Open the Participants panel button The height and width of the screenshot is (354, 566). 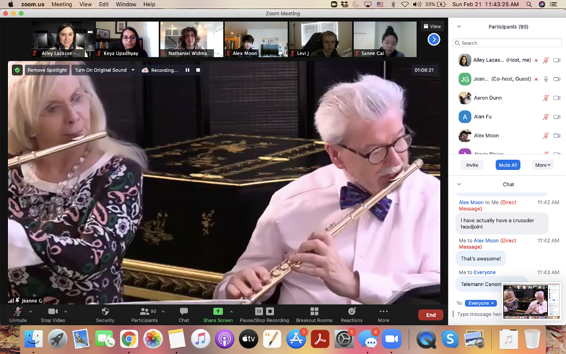[144, 314]
